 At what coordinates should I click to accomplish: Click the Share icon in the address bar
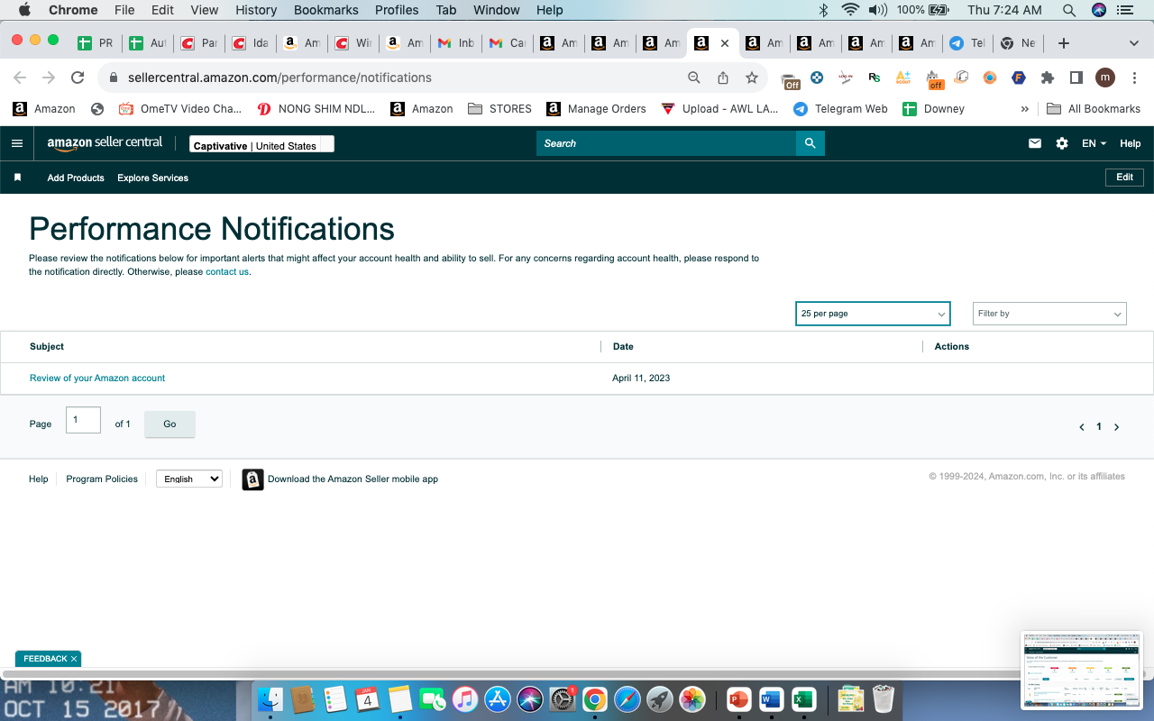[x=723, y=78]
